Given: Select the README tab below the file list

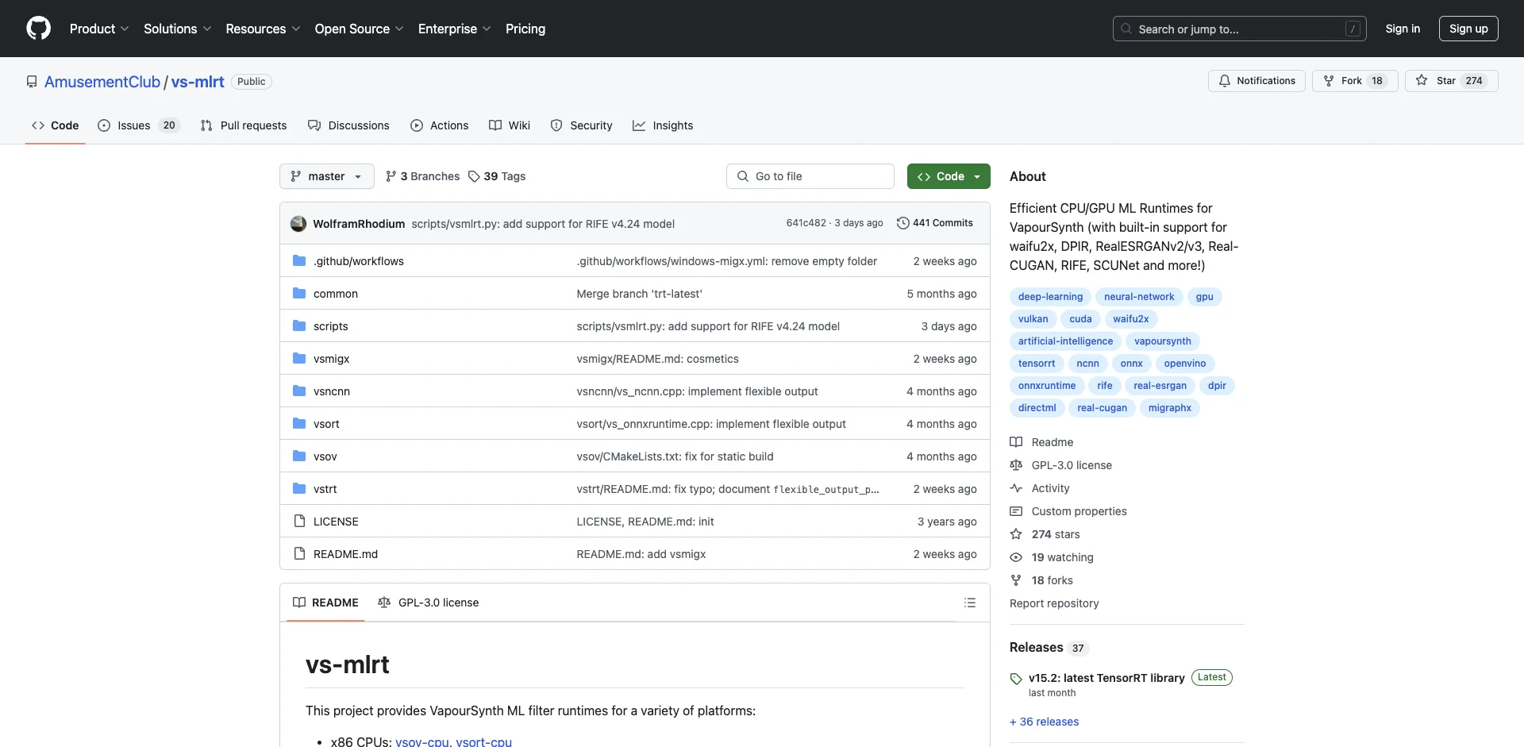Looking at the screenshot, I should (x=325, y=603).
